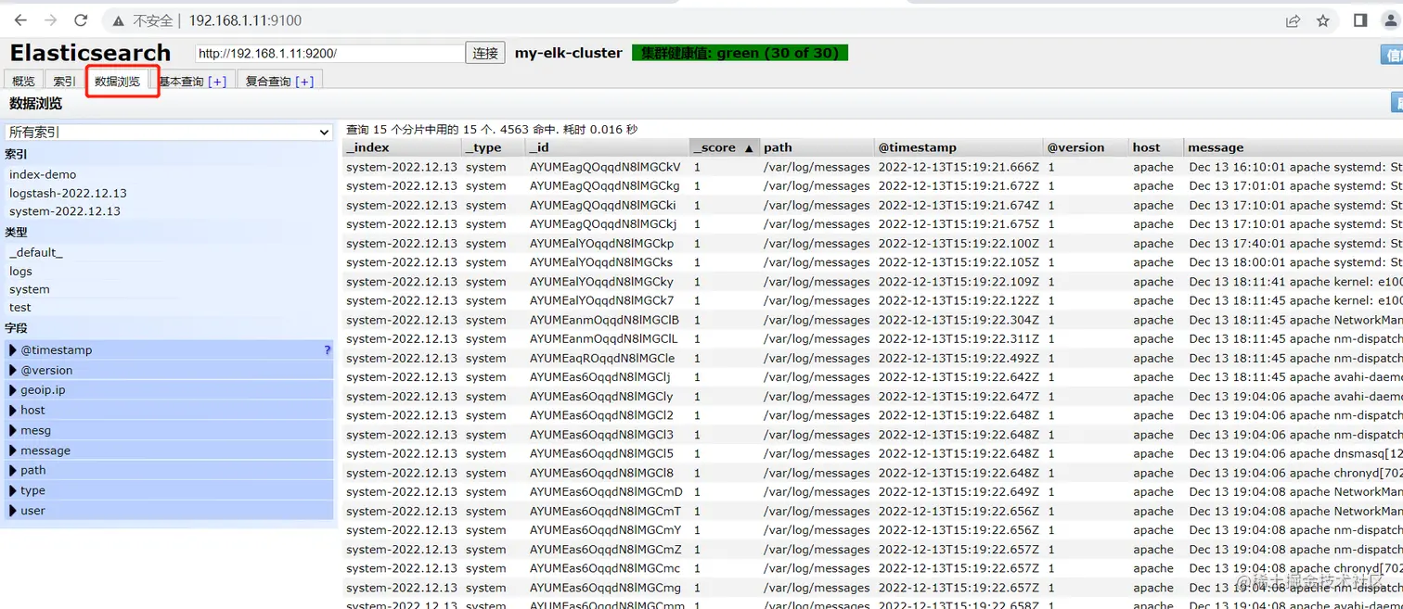This screenshot has width=1403, height=609.
Task: Click the Elasticsearch header title
Action: [x=90, y=53]
